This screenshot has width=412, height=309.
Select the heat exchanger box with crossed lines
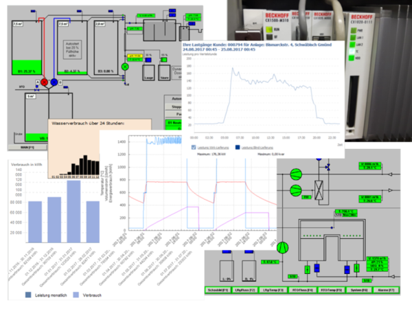(x=319, y=190)
